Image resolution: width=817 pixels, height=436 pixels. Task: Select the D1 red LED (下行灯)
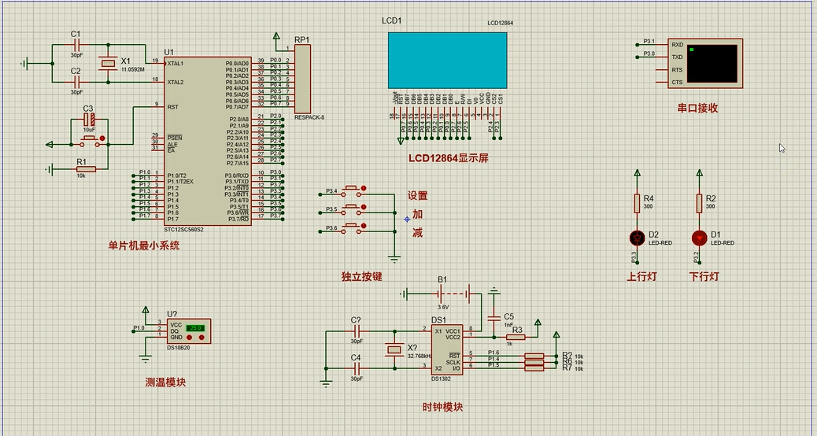698,237
